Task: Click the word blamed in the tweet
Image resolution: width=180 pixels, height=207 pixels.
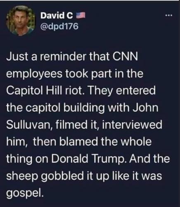Action: pos(78,142)
